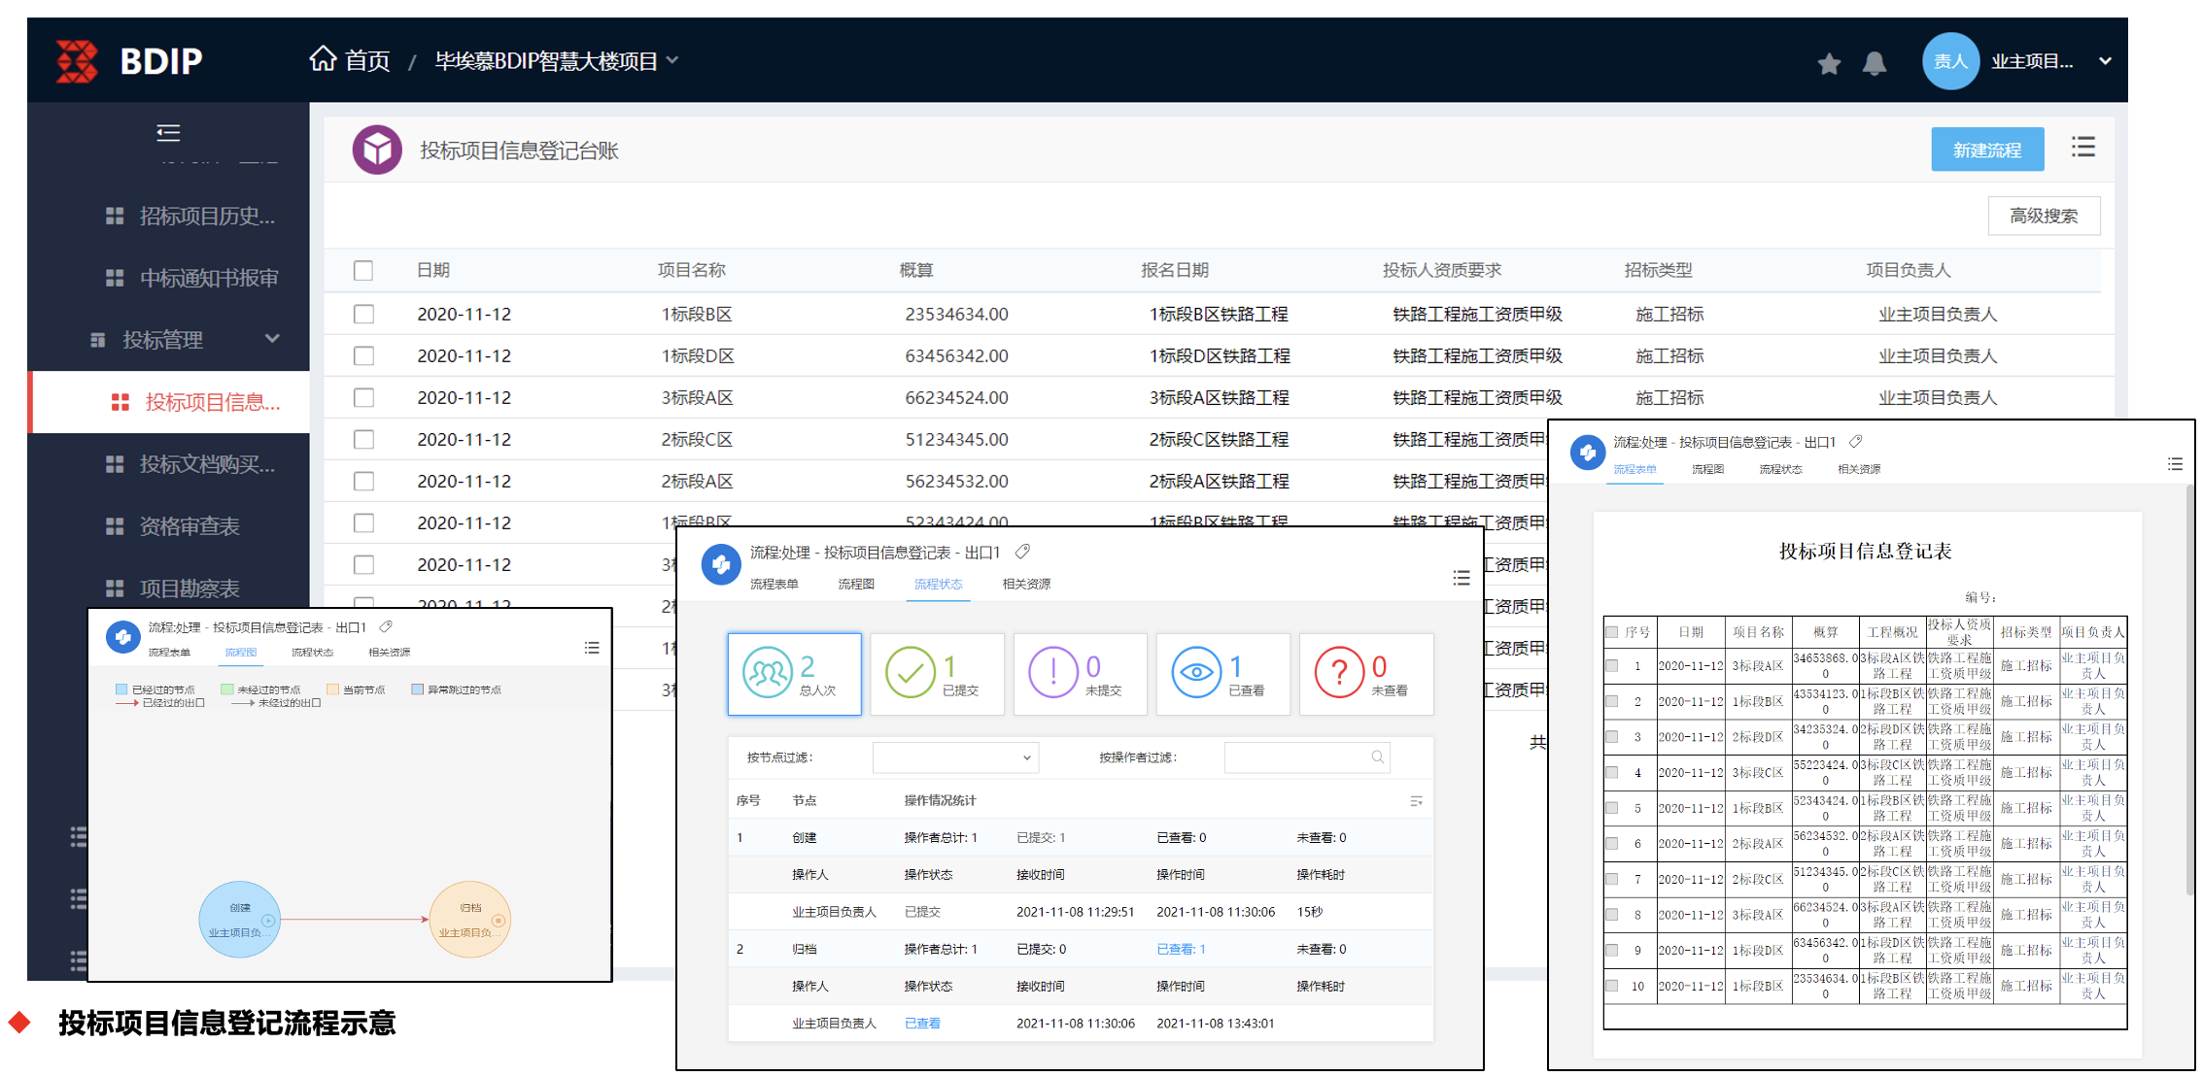Check the row checkbox for 2标段A区 56234532.00
This screenshot has height=1076, width=2202.
click(x=363, y=482)
